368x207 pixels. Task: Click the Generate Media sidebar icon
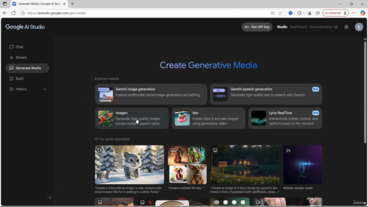(x=11, y=68)
